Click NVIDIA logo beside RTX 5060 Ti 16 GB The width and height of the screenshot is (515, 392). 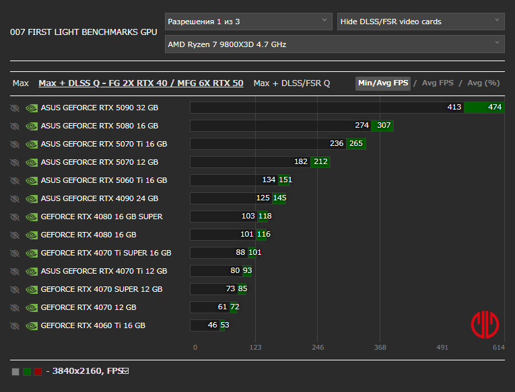pos(32,180)
